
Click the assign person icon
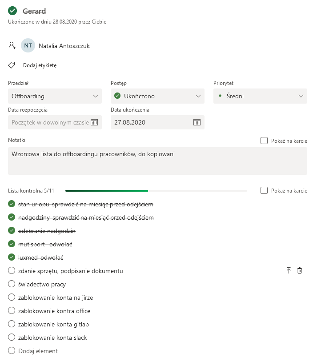(x=12, y=45)
